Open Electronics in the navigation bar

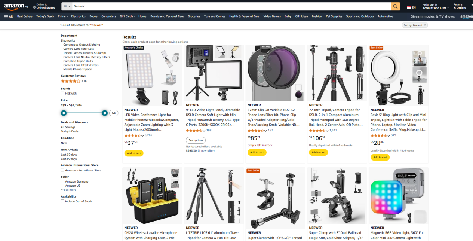pos(79,16)
